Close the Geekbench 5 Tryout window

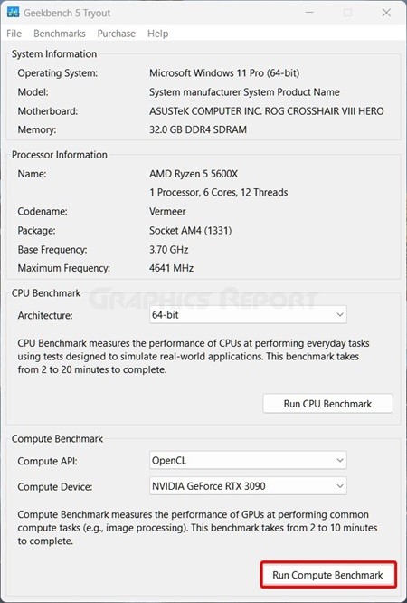point(386,13)
